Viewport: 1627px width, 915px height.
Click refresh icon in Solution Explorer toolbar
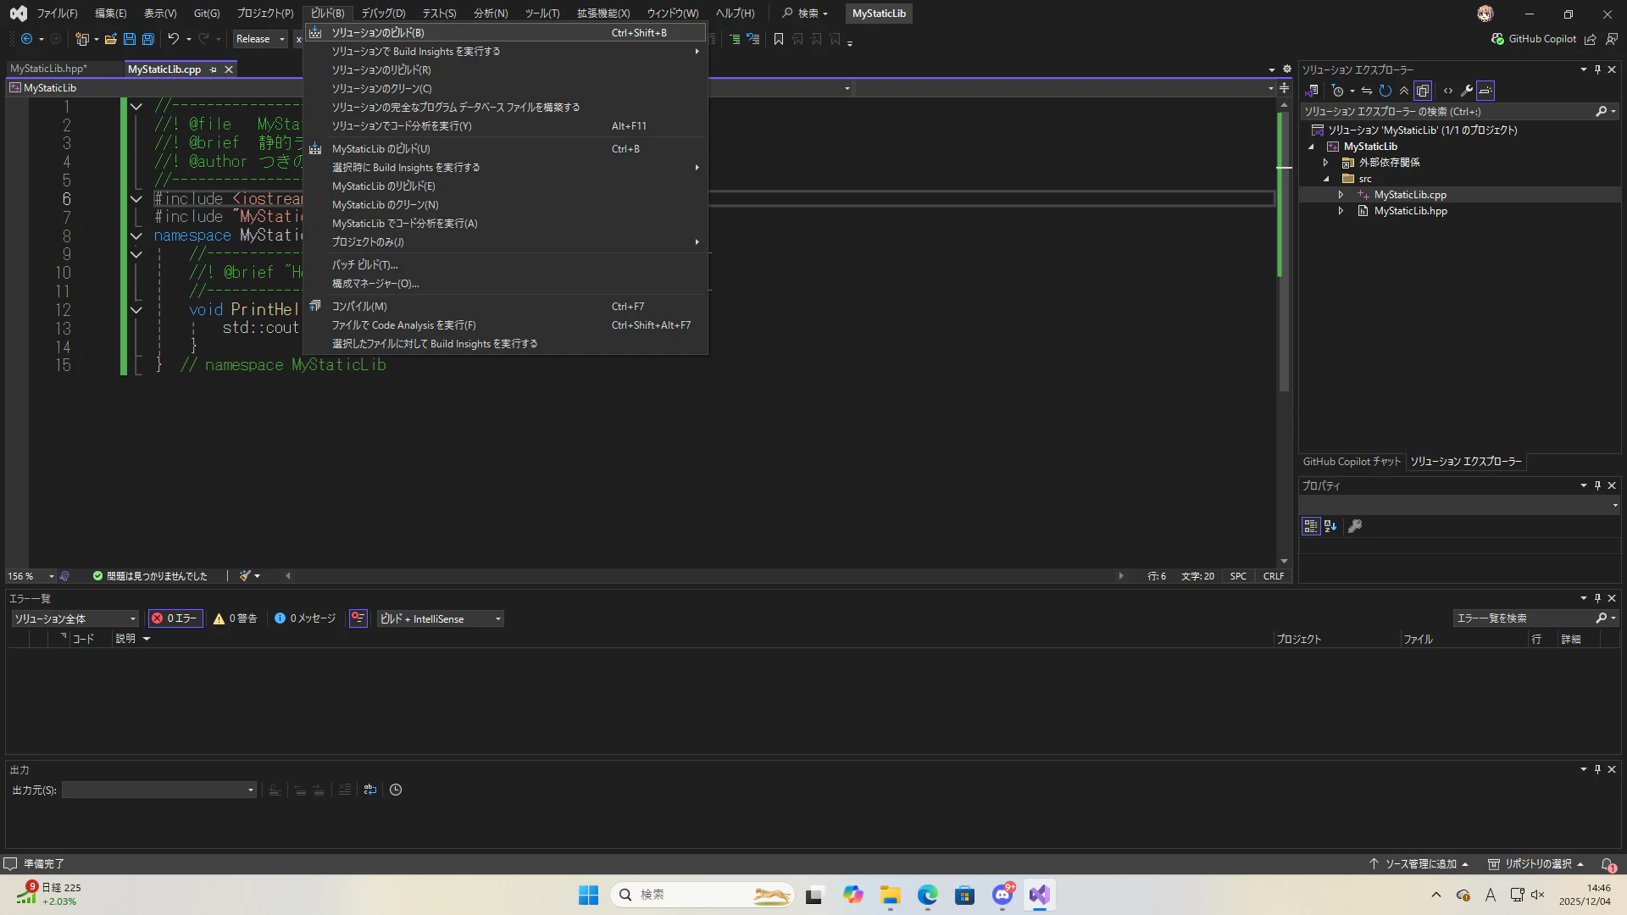click(x=1385, y=91)
